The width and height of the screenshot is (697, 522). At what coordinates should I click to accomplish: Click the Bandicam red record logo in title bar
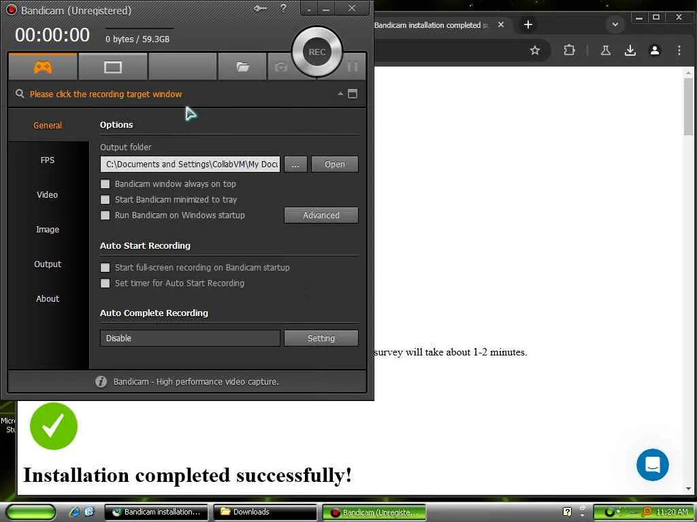(x=12, y=10)
